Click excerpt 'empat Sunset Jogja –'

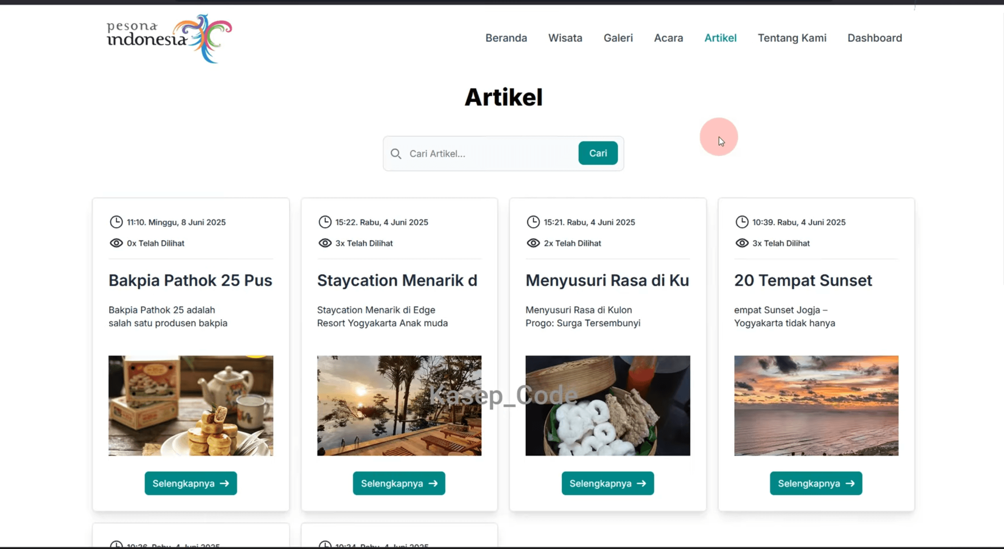[781, 310]
